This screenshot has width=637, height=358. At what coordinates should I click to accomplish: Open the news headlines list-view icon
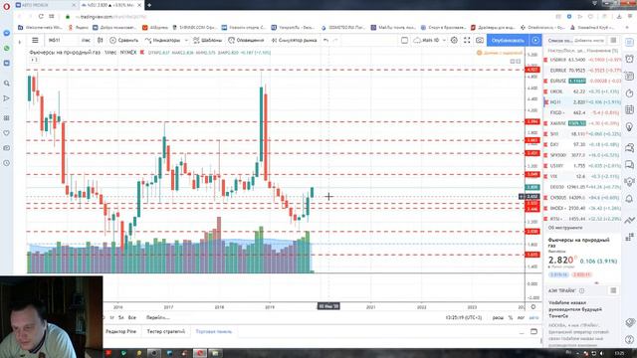point(613,290)
